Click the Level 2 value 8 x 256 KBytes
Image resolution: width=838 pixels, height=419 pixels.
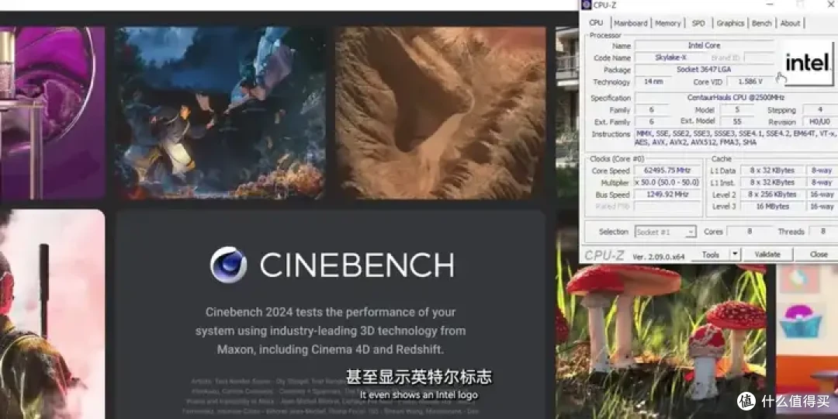click(x=772, y=195)
